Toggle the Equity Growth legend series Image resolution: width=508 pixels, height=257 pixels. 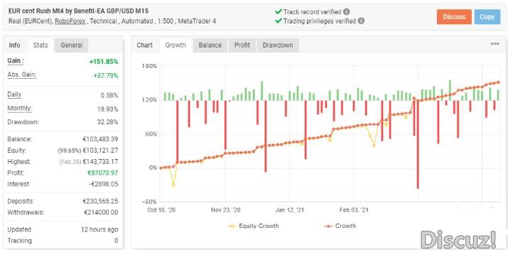[253, 226]
